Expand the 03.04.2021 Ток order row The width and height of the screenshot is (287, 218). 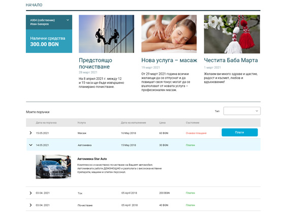(x=30, y=193)
